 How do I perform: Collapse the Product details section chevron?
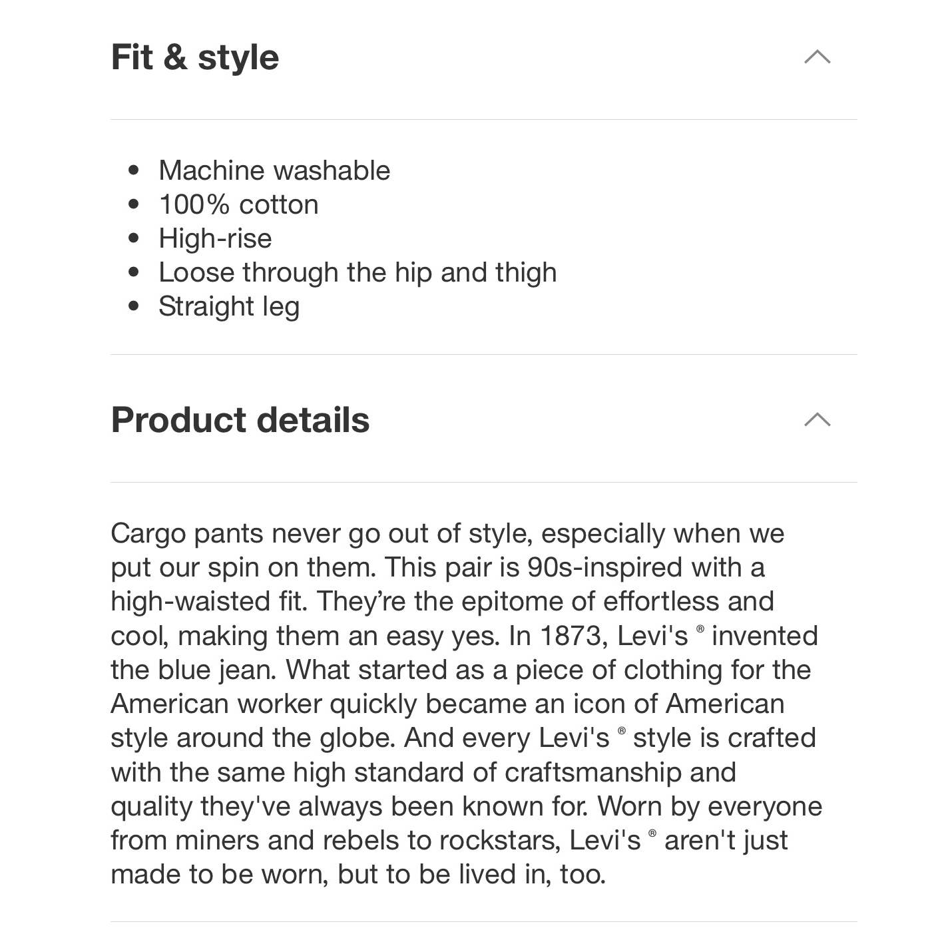(817, 419)
